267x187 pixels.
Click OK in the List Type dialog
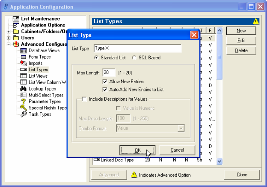(x=137, y=150)
